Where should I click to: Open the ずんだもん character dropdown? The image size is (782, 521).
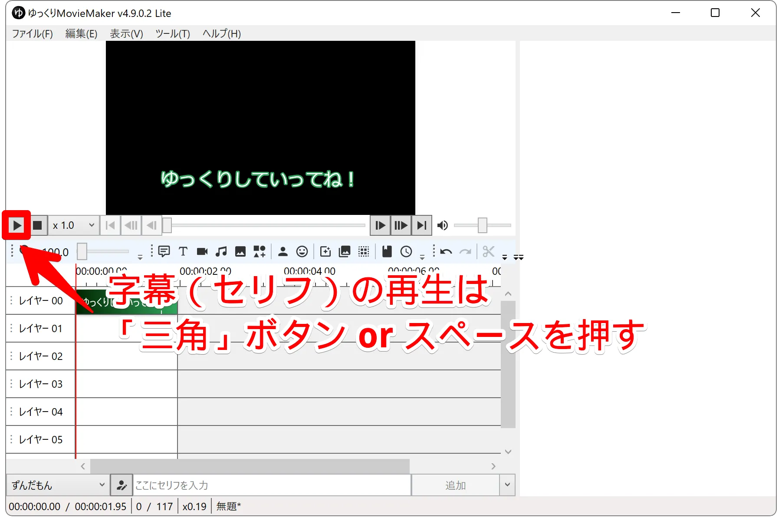[57, 485]
